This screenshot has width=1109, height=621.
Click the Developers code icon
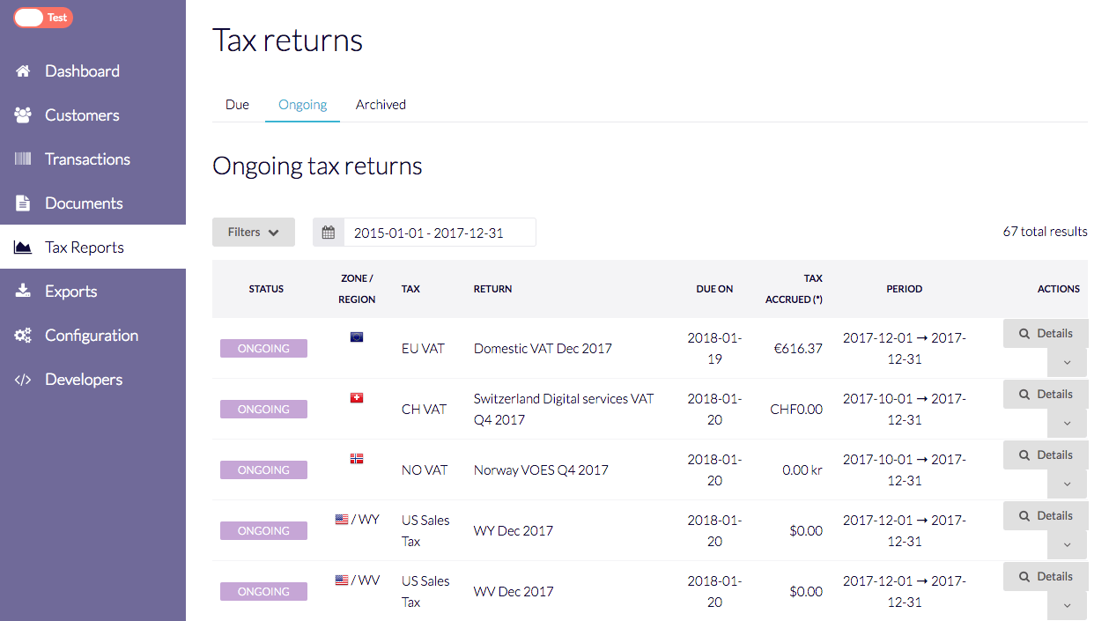(x=24, y=380)
